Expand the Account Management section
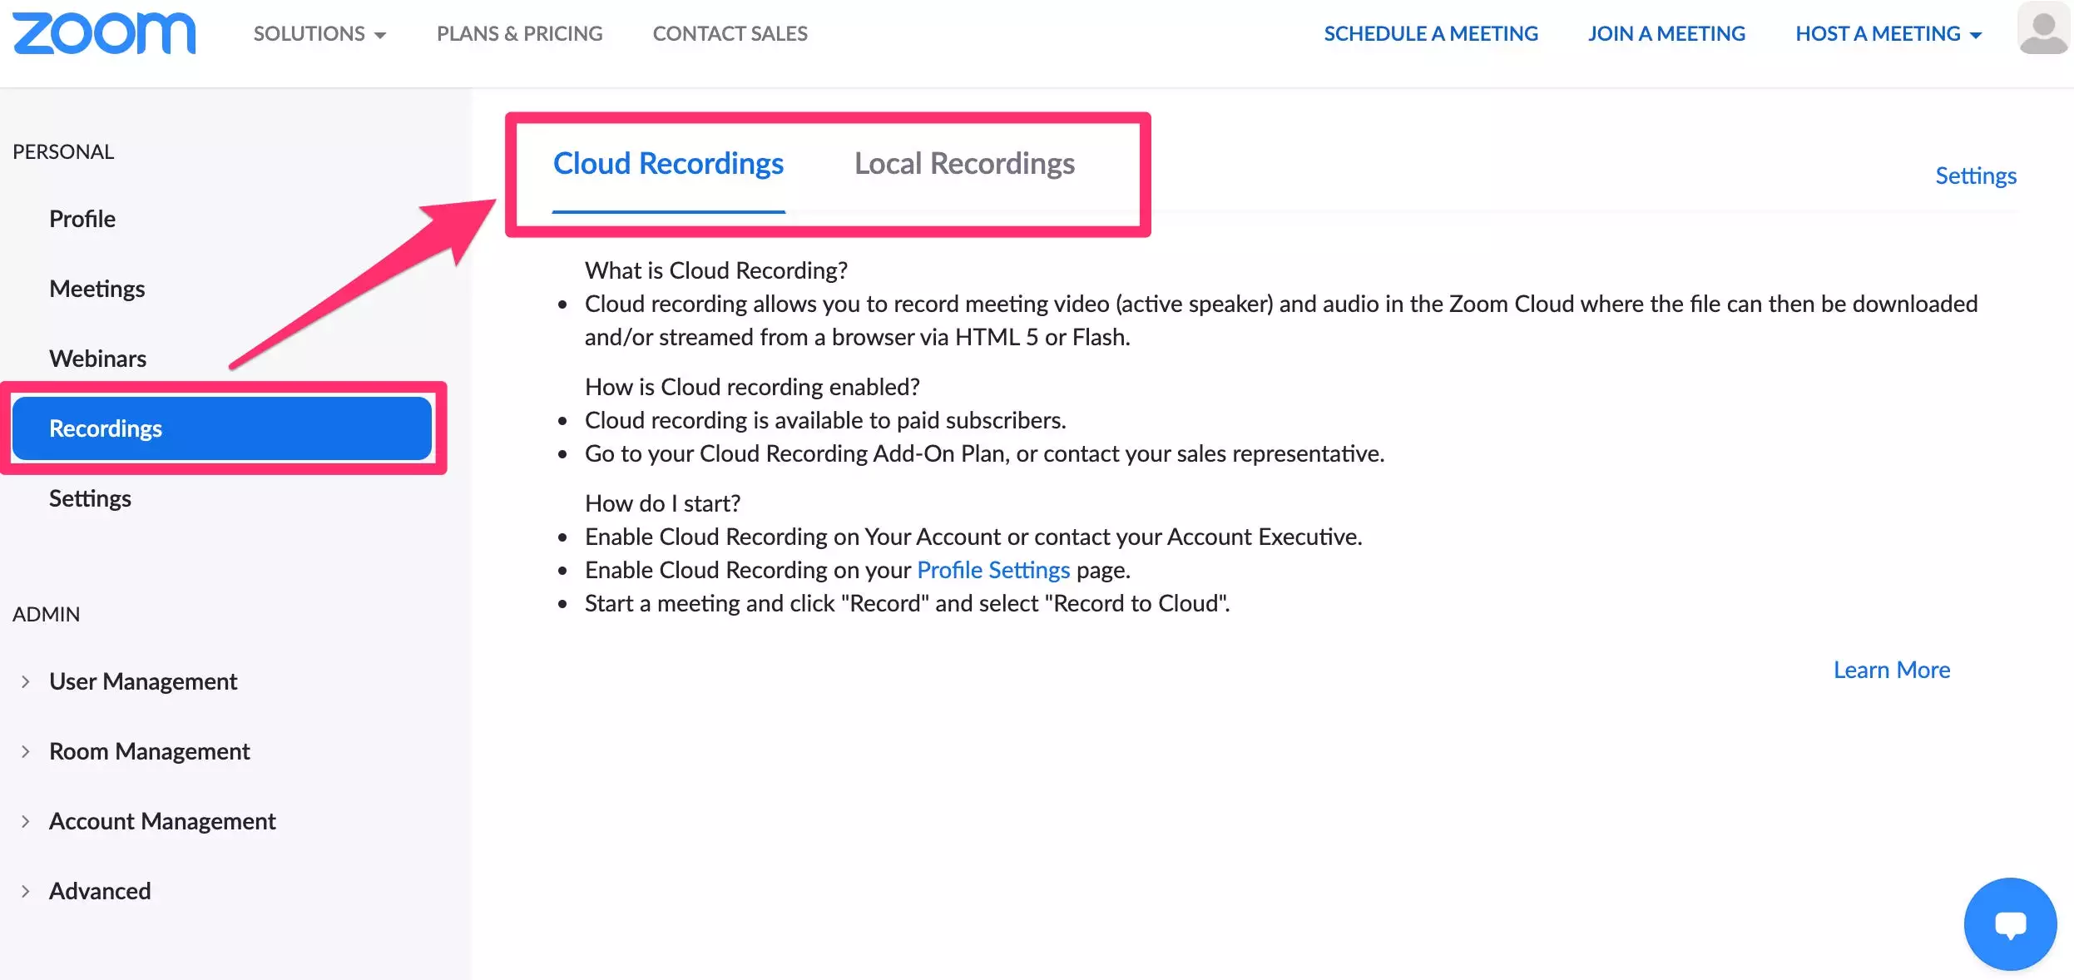2074x980 pixels. (x=26, y=821)
